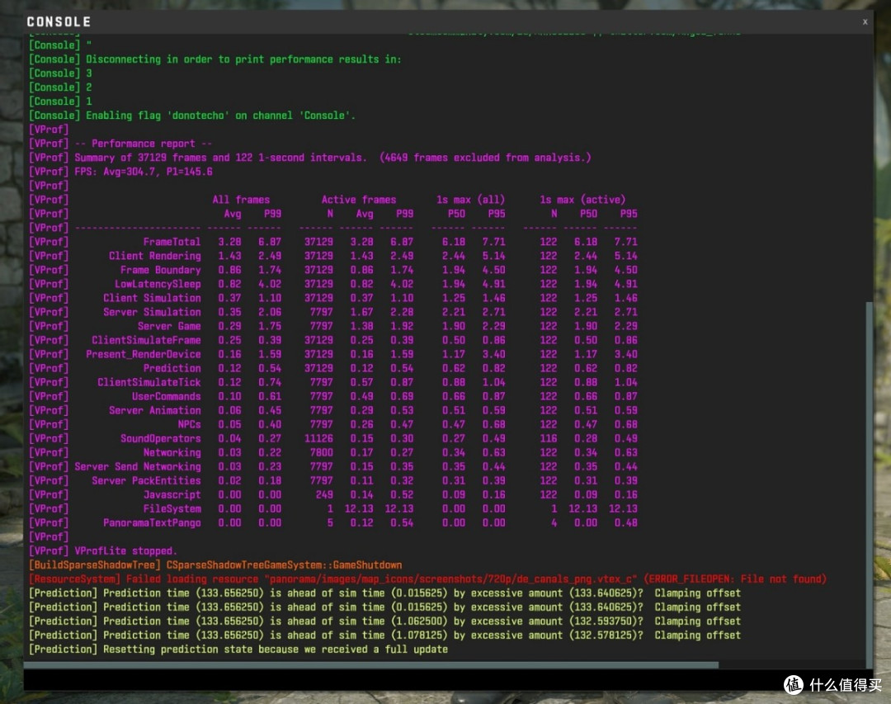Select the Server Send Networking row label
Viewport: 891px width, 704px height.
tap(138, 466)
